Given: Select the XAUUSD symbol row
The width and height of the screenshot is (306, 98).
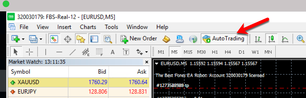Looking at the screenshot, I should [x=78, y=82].
